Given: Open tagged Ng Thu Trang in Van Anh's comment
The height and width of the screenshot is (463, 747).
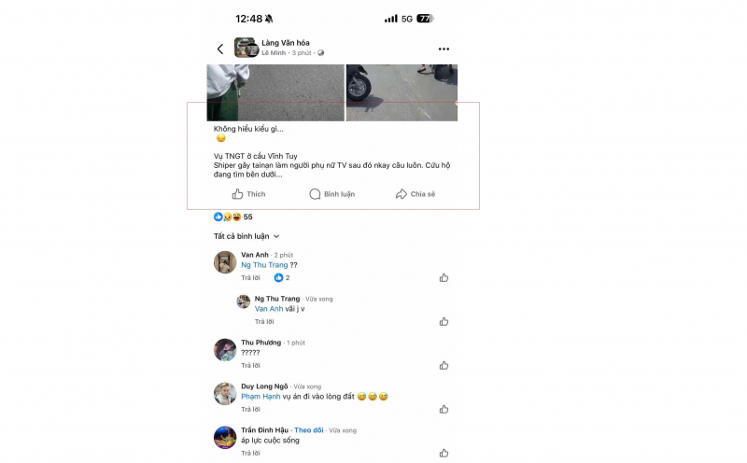Looking at the screenshot, I should pyautogui.click(x=264, y=265).
